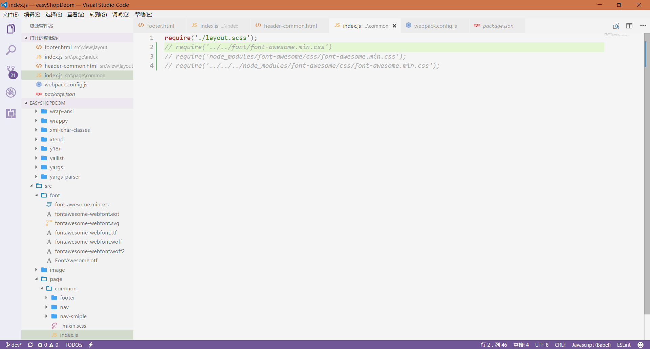Click TODO:s status bar item
650x349 pixels.
pyautogui.click(x=74, y=345)
